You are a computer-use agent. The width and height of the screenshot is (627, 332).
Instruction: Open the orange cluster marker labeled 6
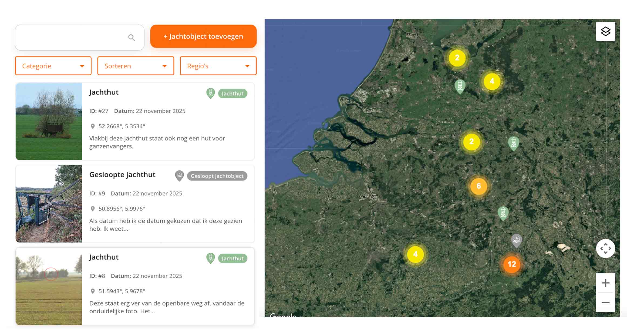(x=478, y=186)
